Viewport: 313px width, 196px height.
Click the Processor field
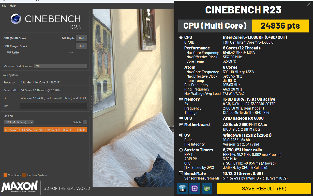(x=53, y=82)
